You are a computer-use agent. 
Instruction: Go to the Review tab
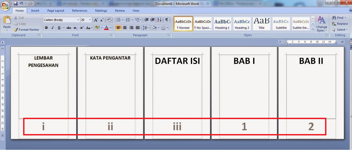[120, 11]
